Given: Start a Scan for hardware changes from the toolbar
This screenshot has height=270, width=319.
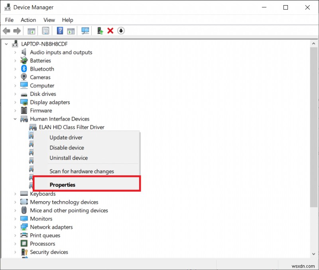Looking at the screenshot, I should 85,31.
